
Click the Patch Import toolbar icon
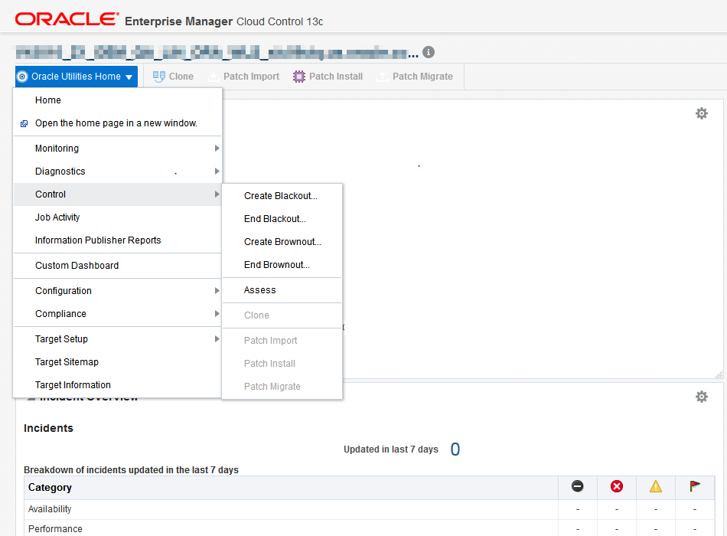coord(214,77)
